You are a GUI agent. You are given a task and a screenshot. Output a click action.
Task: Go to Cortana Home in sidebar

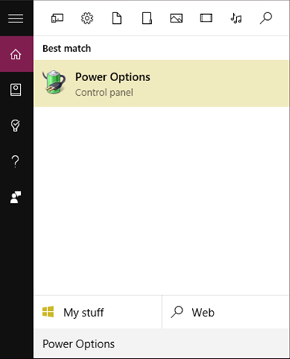point(16,54)
